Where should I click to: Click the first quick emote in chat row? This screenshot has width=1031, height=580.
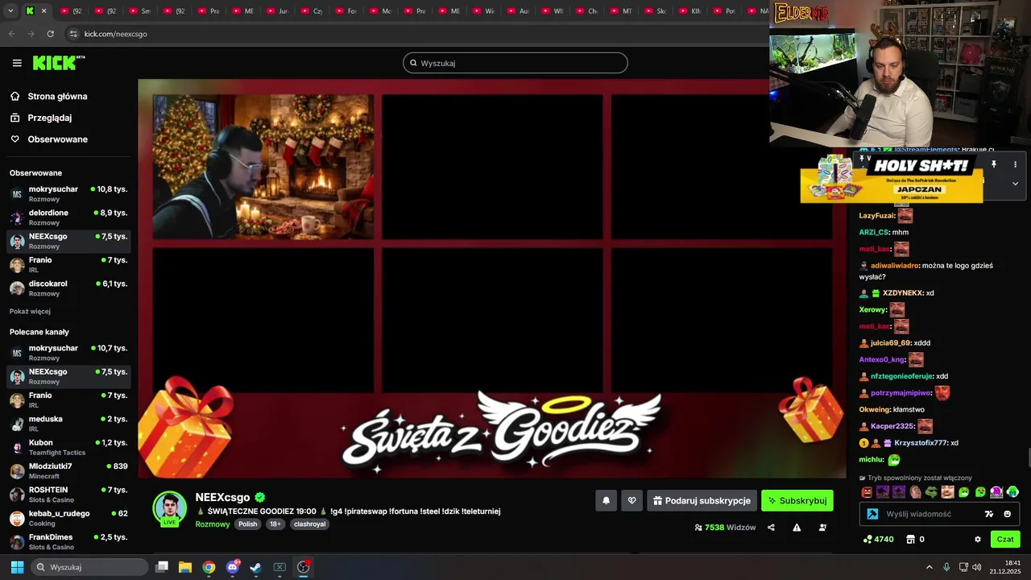(867, 492)
